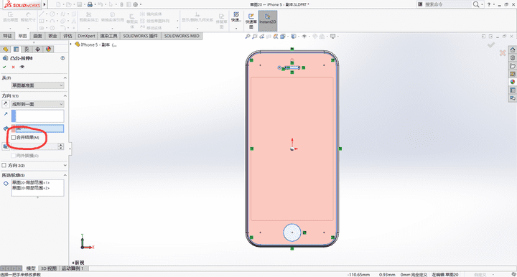Screen dimensions: 517x277
Task: Click the Previous View icon
Action: pos(262,37)
